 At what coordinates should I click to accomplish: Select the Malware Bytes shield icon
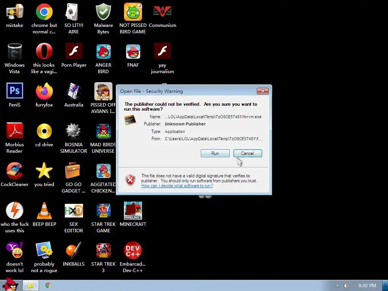103,12
